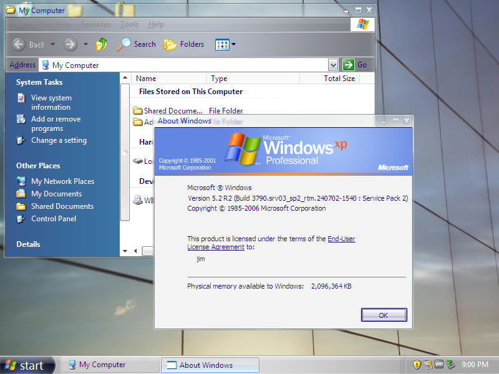
Task: Click the keys tray icon beside the shield
Action: (428, 365)
